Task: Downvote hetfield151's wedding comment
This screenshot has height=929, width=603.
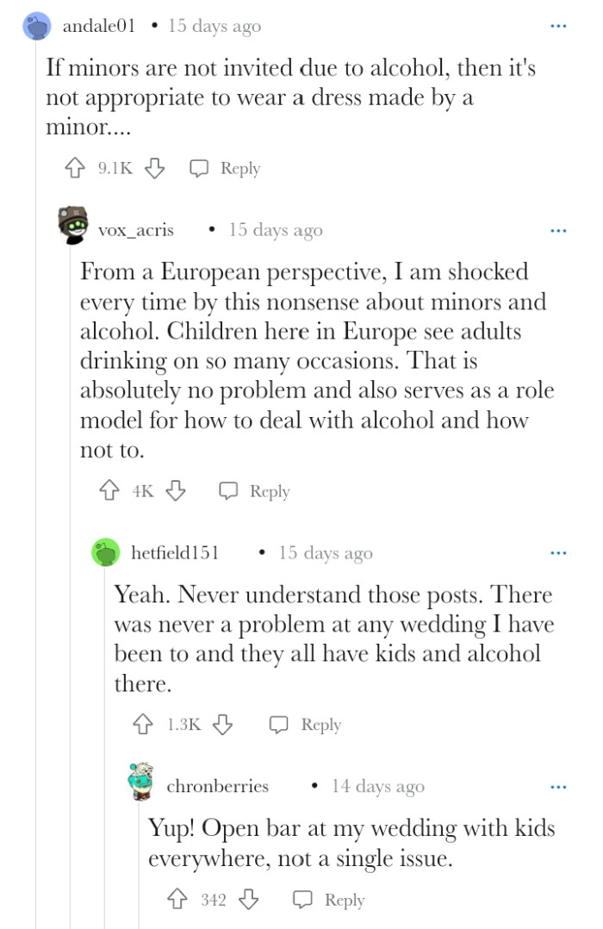Action: [223, 725]
